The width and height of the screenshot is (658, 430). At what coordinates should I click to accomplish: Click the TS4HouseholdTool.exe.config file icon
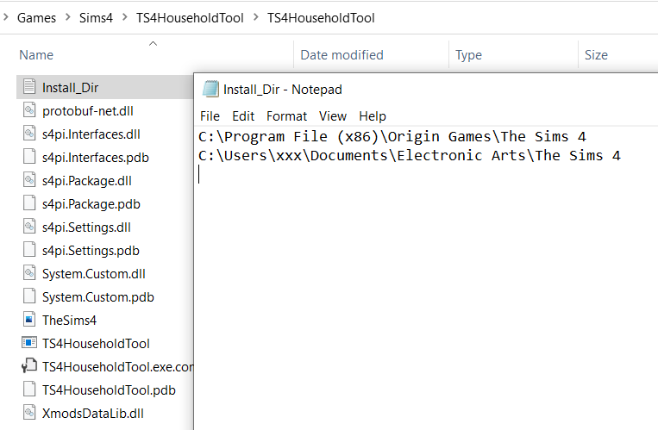click(x=29, y=366)
